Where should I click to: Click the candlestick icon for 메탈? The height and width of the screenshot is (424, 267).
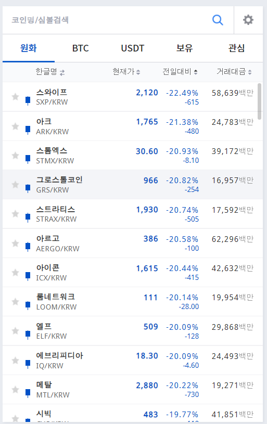pyautogui.click(x=28, y=393)
